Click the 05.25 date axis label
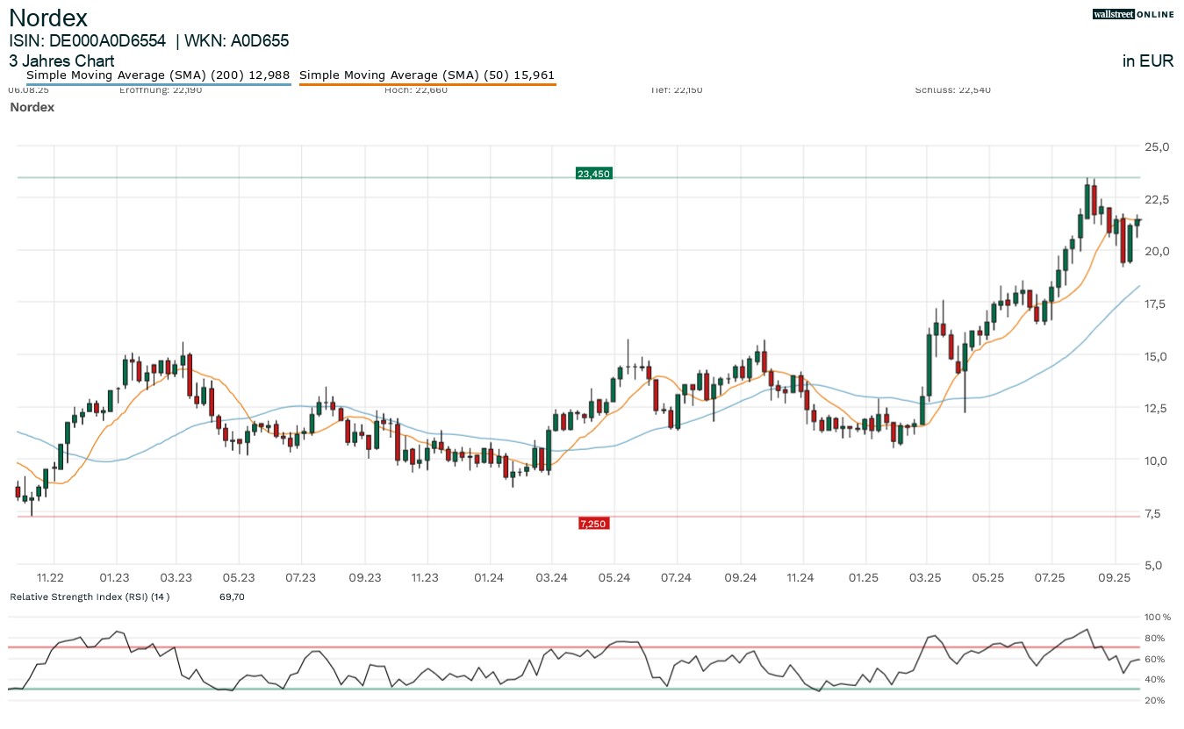 989,578
